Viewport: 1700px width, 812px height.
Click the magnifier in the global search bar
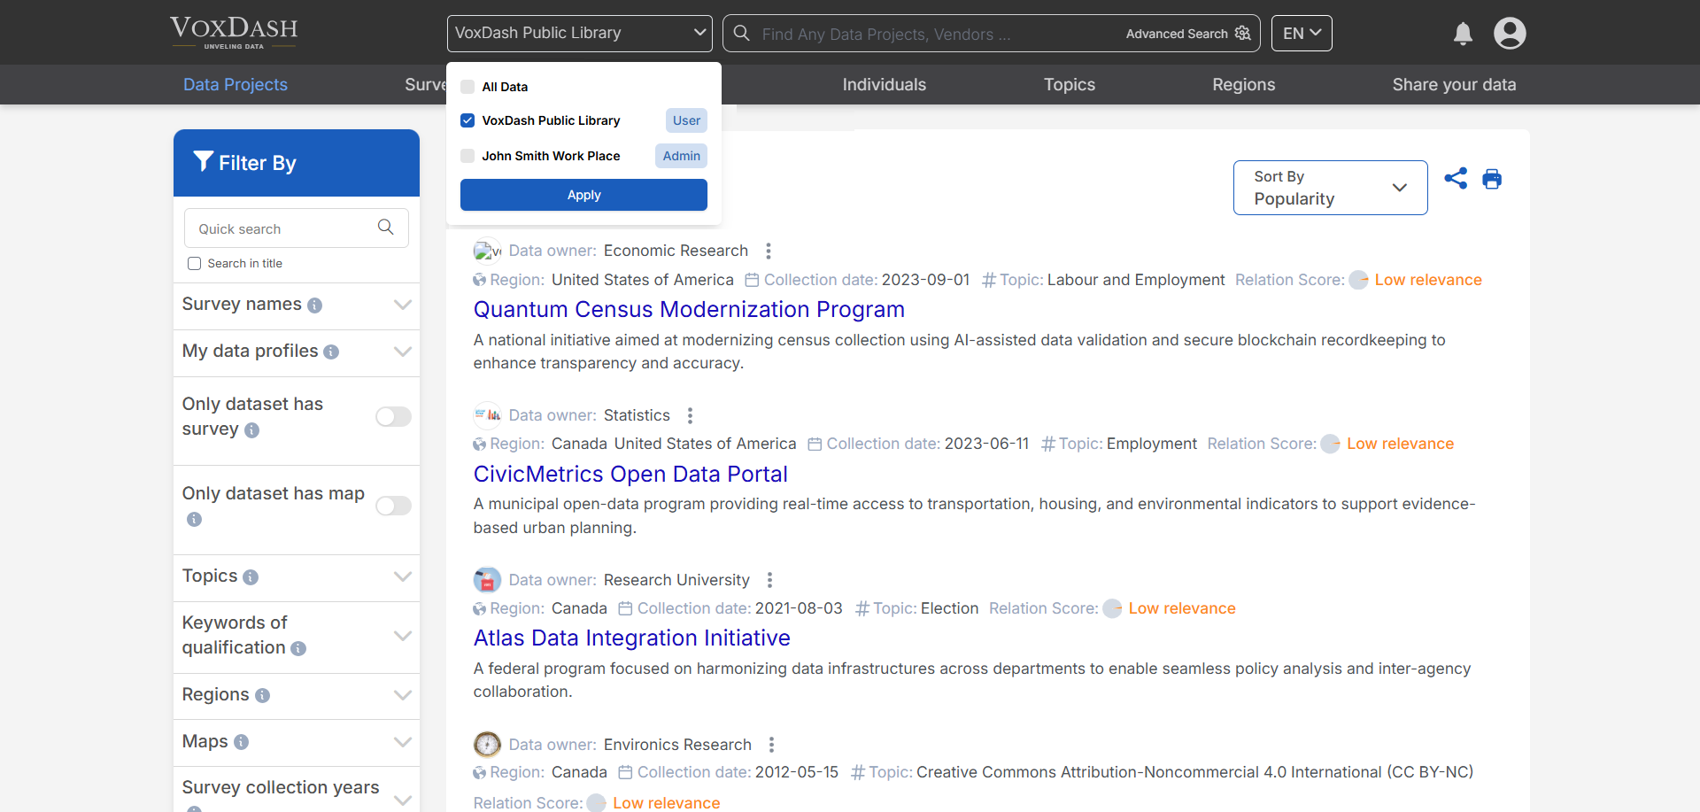742,34
